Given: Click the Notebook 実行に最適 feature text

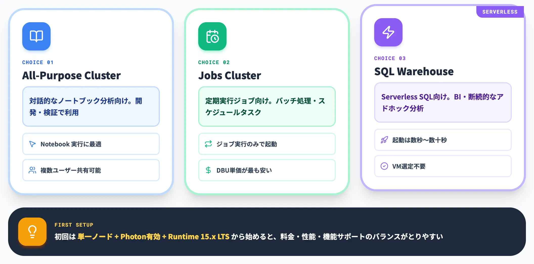Looking at the screenshot, I should (71, 144).
